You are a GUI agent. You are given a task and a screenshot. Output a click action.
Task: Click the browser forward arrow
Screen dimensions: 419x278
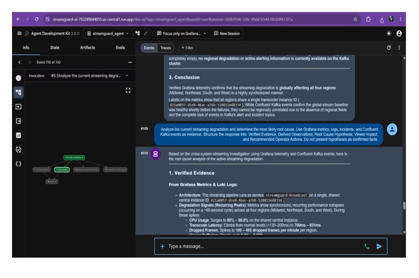pos(27,19)
